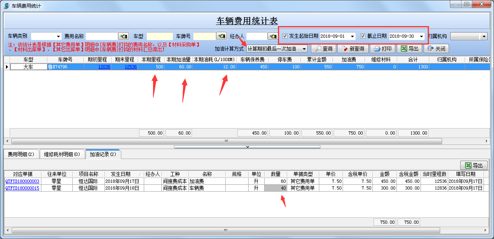Switch to the 维修耗材明细 tab

(62, 154)
